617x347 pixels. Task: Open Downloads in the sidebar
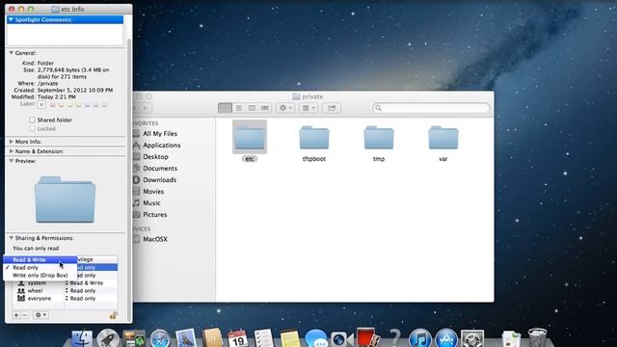[159, 180]
